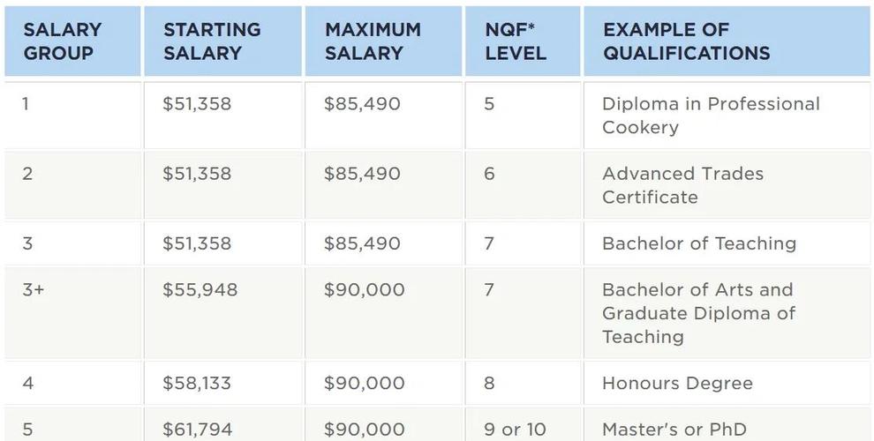Click the NQF* LEVEL column header
The width and height of the screenshot is (874, 441).
click(x=516, y=41)
